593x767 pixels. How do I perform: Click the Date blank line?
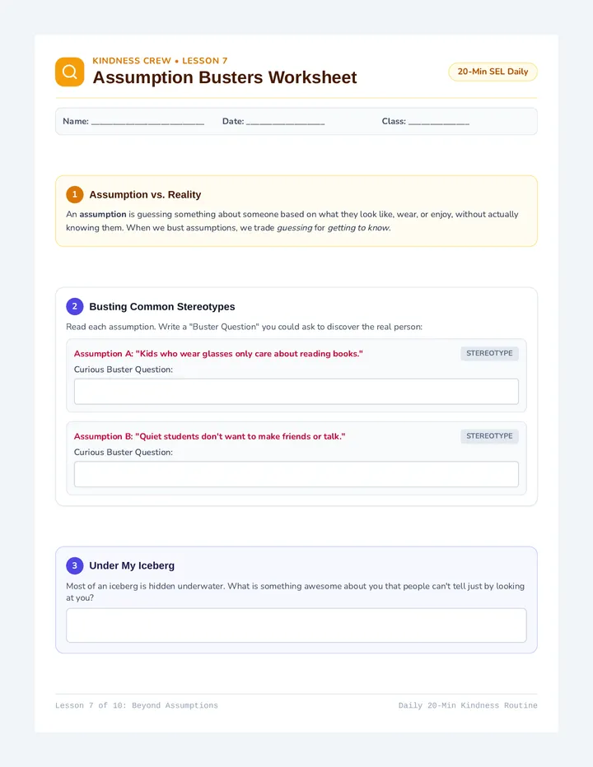point(285,123)
